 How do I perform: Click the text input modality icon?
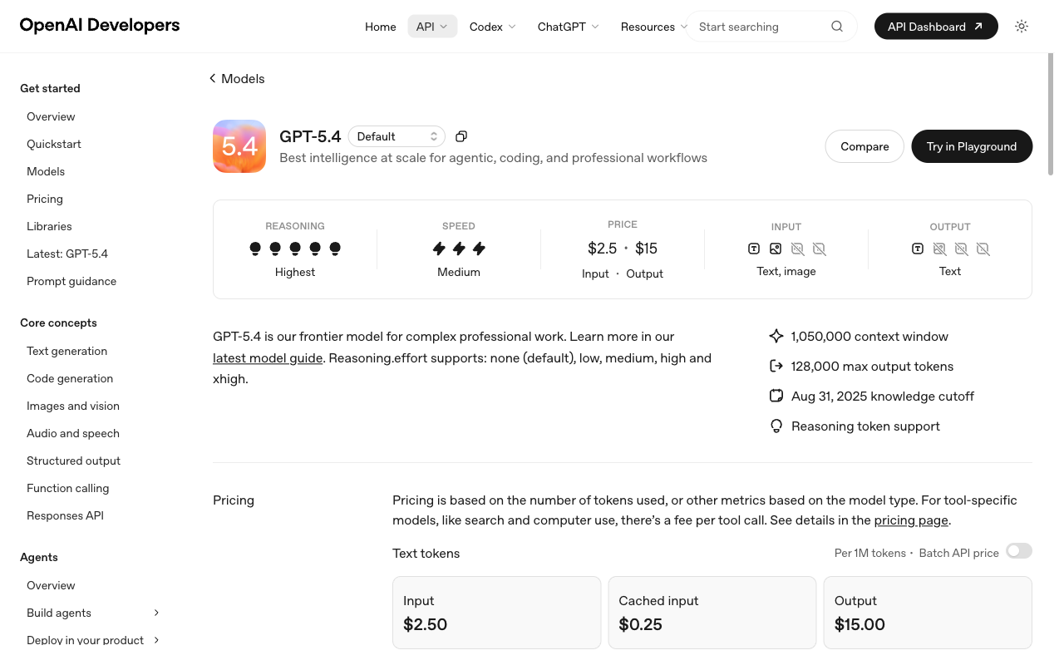point(754,249)
